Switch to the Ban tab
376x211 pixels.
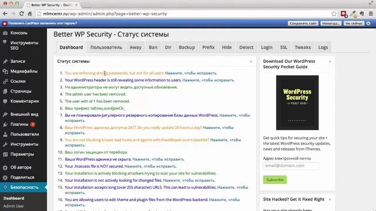click(153, 47)
